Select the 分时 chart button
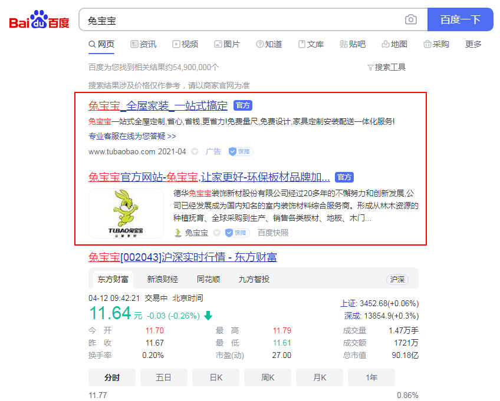Image resolution: width=500 pixels, height=401 pixels. (112, 377)
